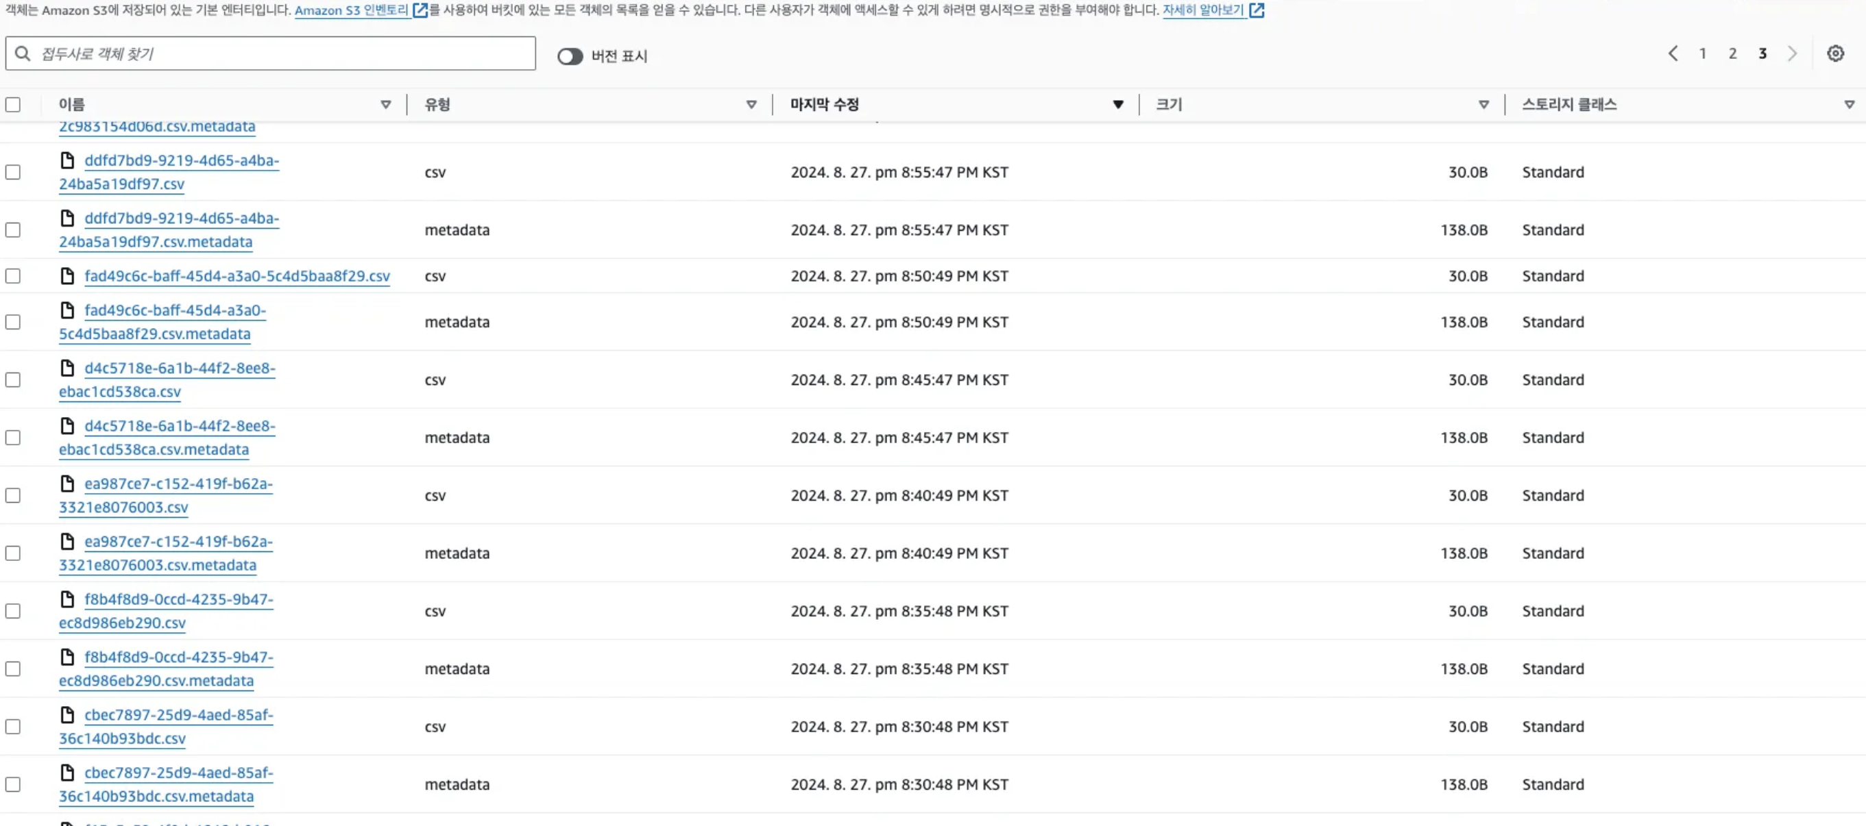This screenshot has height=826, width=1866.
Task: Check the select-all checkbox in header
Action: coord(13,104)
